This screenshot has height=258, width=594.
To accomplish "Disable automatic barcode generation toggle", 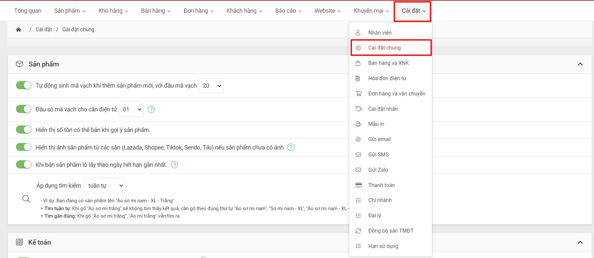I will [x=23, y=85].
